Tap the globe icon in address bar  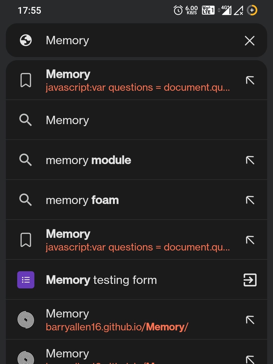click(26, 40)
